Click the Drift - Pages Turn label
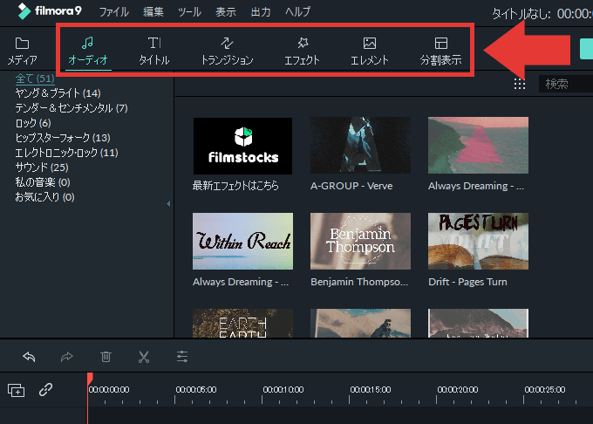This screenshot has width=593, height=424. (467, 282)
